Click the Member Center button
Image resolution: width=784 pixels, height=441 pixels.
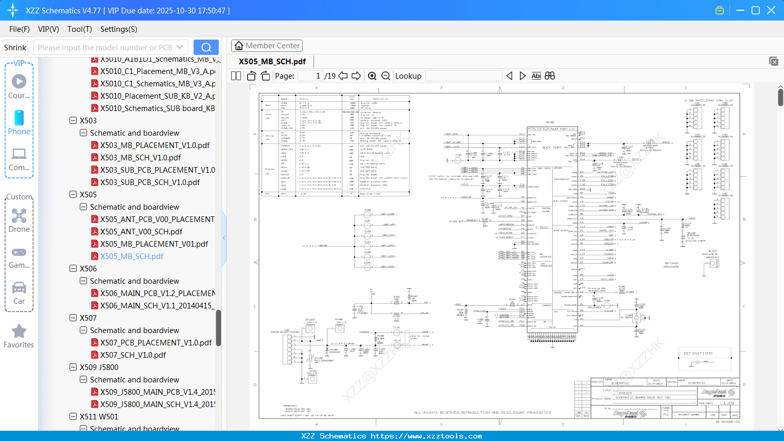(267, 46)
